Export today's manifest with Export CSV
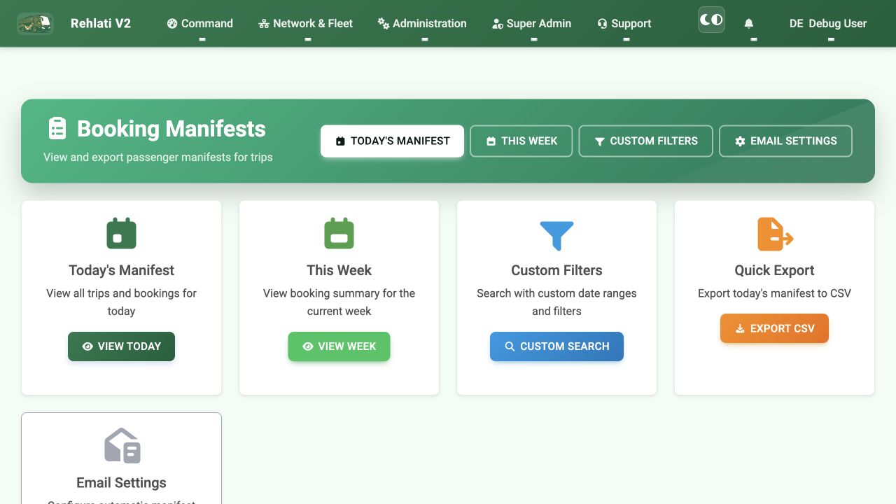Viewport: 896px width, 504px height. pos(774,328)
